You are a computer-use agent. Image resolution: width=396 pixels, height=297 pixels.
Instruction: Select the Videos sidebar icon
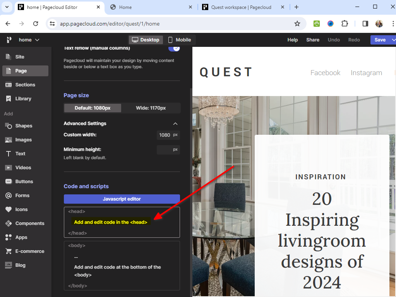tap(9, 168)
